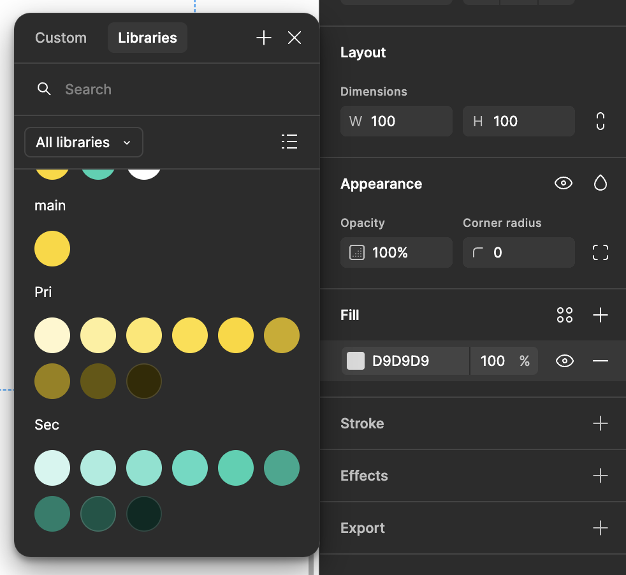626x575 pixels.
Task: Add a new fill with plus
Action: (600, 315)
